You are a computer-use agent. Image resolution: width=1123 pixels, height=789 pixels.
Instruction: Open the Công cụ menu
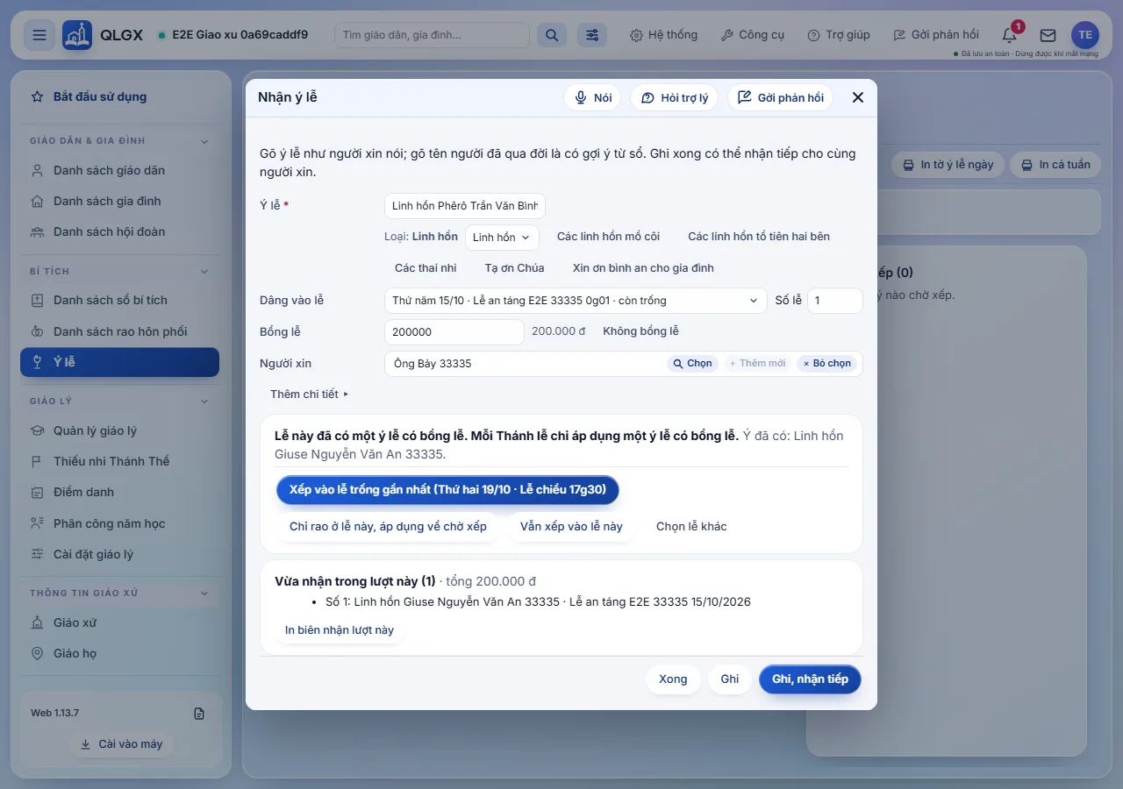click(753, 35)
